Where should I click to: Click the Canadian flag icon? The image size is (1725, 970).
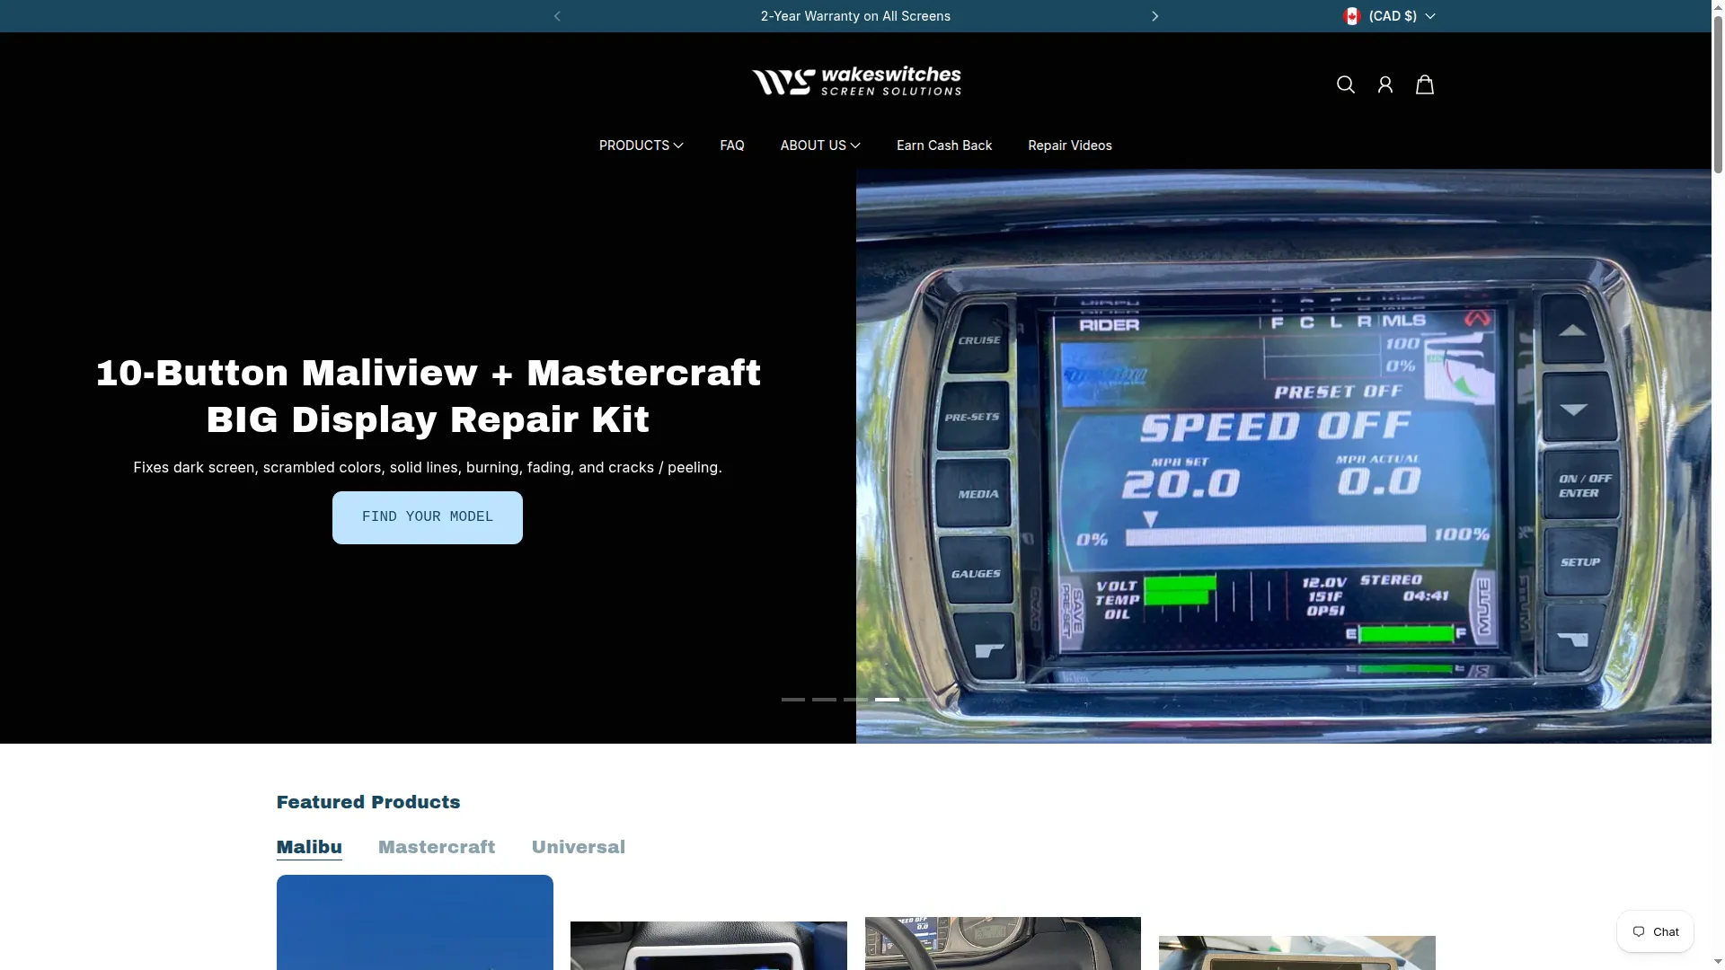[1351, 16]
